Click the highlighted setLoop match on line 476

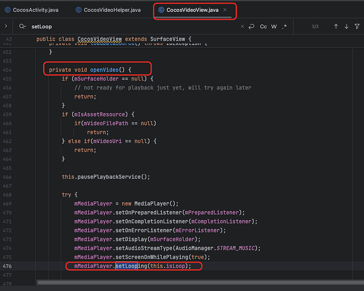tap(126, 266)
